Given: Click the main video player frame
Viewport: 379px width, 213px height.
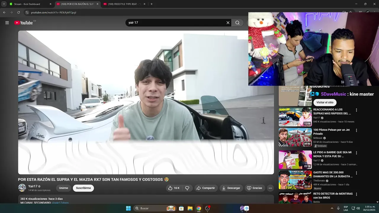Looking at the screenshot, I should [x=146, y=102].
